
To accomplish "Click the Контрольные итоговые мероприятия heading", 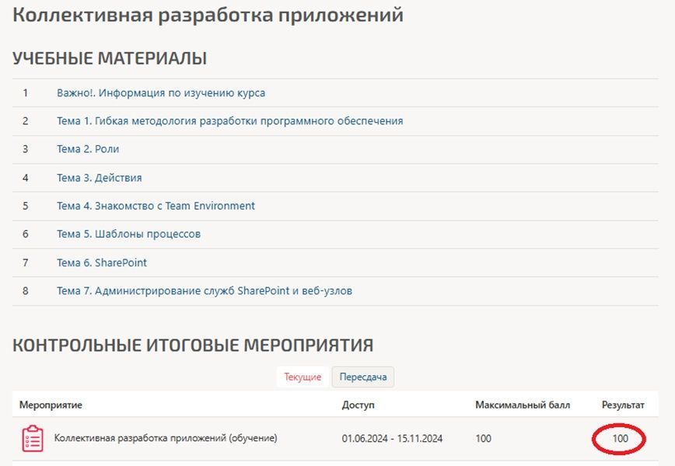I will (193, 345).
